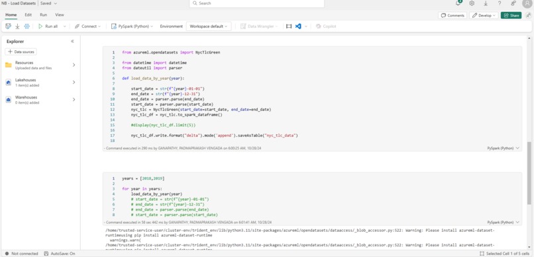Open the Comments pane

[x=453, y=15]
